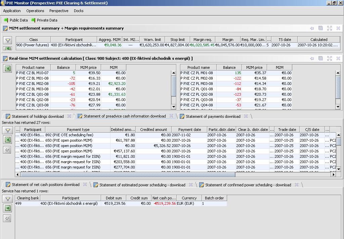Close the preadvice cash information download tab
Viewport: 344px width, 239px height.
[171, 116]
